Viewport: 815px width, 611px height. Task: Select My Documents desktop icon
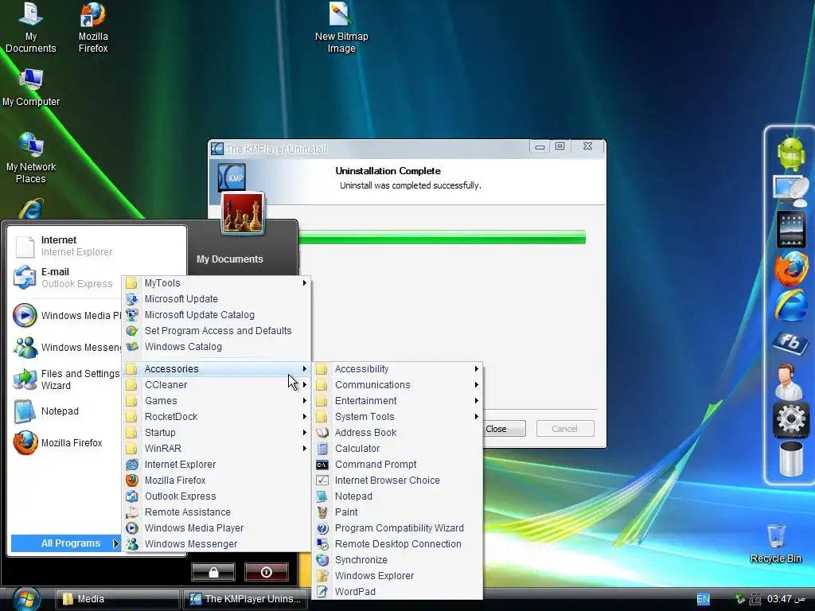[31, 27]
